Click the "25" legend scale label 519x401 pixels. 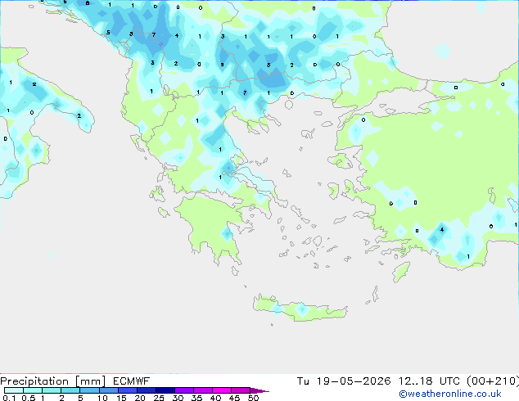tap(159, 398)
